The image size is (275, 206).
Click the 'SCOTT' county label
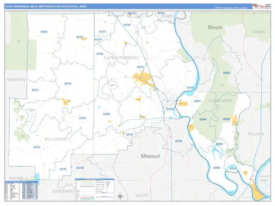pos(142,196)
